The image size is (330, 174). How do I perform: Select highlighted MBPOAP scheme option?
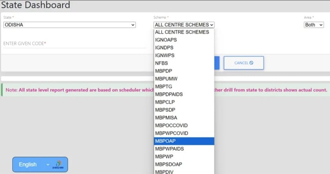click(x=184, y=141)
